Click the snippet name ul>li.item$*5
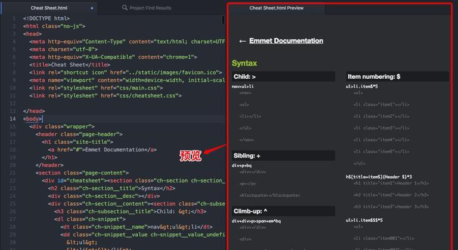 click(362, 86)
